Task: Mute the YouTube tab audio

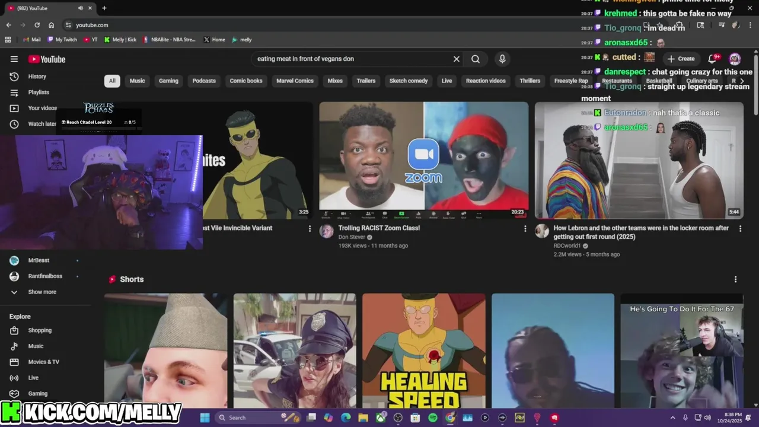Action: pyautogui.click(x=81, y=8)
